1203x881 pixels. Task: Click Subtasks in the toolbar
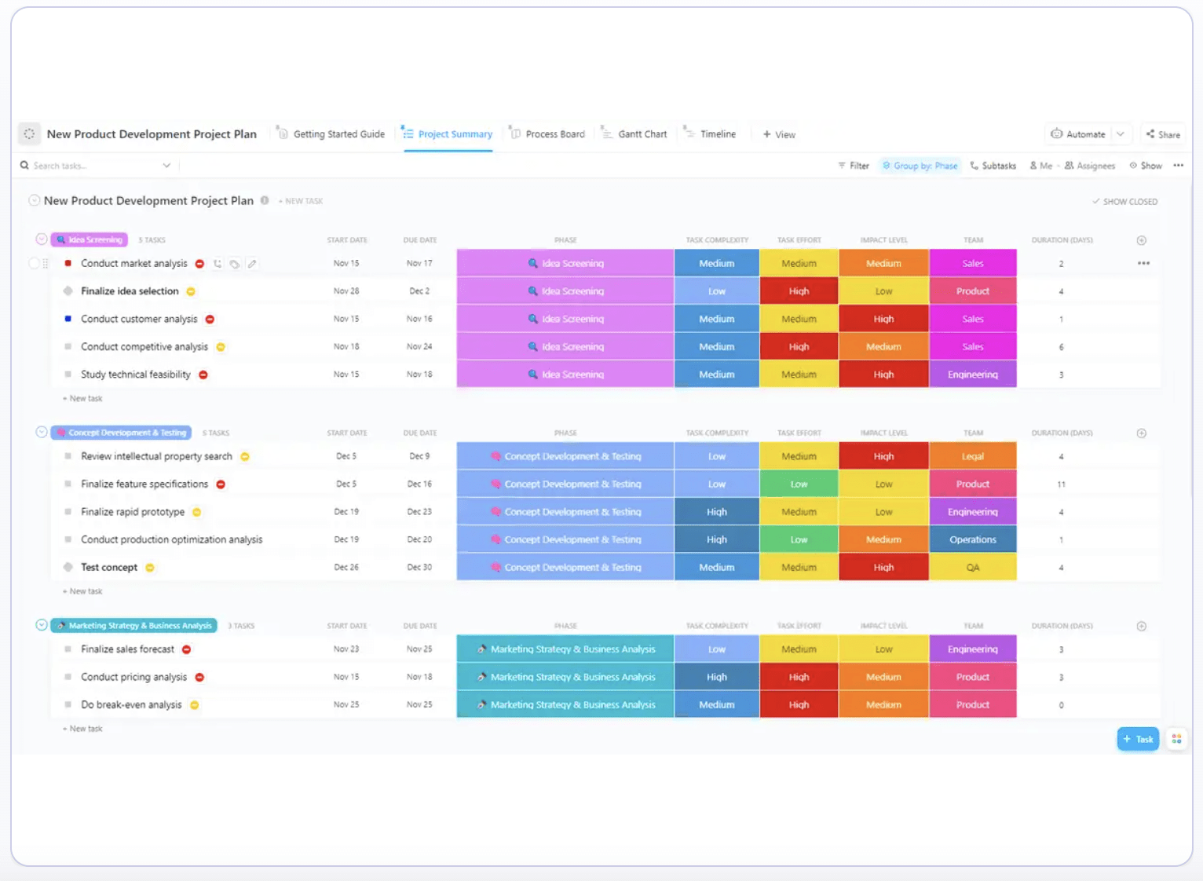[993, 166]
